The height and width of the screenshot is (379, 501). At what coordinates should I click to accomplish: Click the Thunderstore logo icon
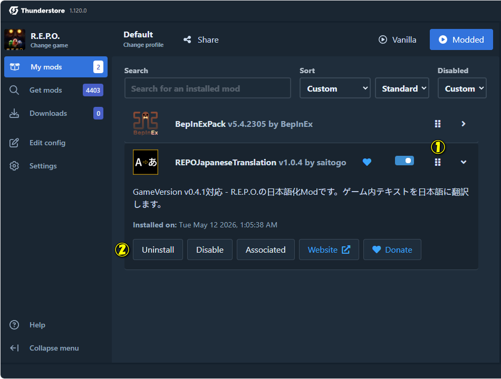click(13, 11)
